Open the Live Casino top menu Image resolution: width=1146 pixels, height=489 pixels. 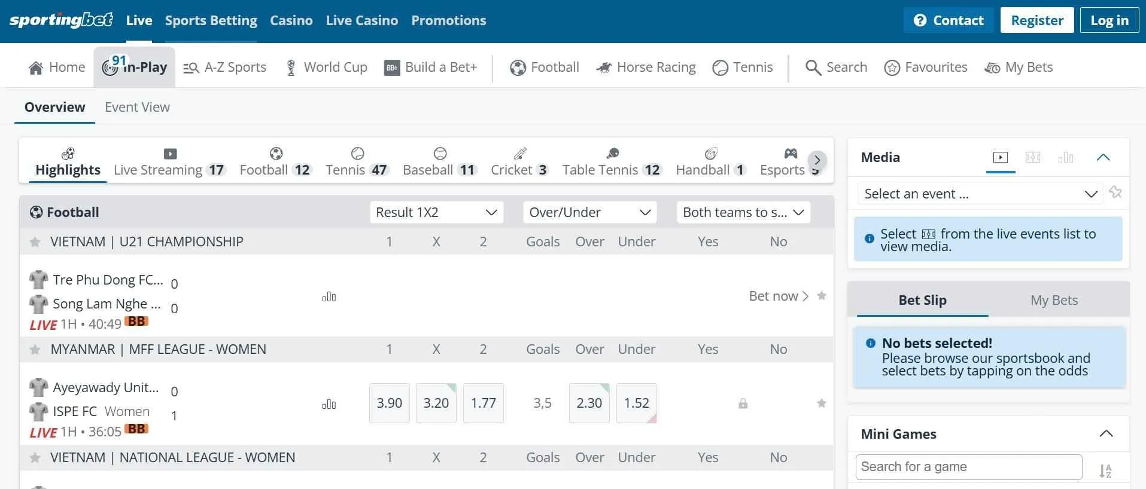tap(361, 20)
